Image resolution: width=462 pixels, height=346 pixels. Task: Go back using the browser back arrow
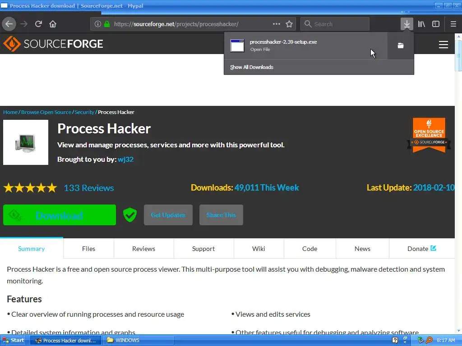[x=9, y=24]
